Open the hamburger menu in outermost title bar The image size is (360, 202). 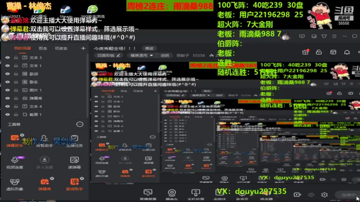(x=334, y=36)
